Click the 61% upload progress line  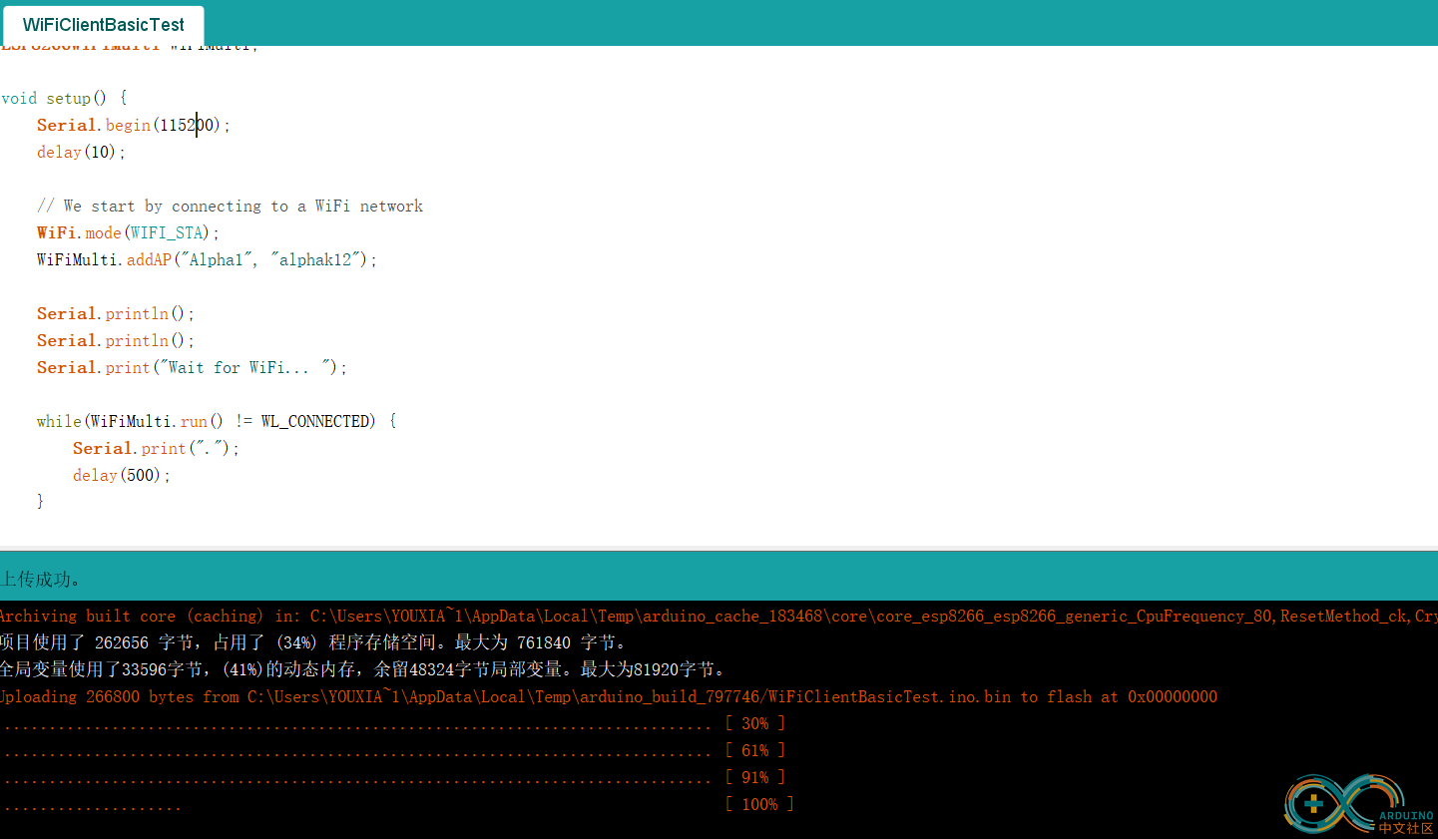(x=394, y=750)
